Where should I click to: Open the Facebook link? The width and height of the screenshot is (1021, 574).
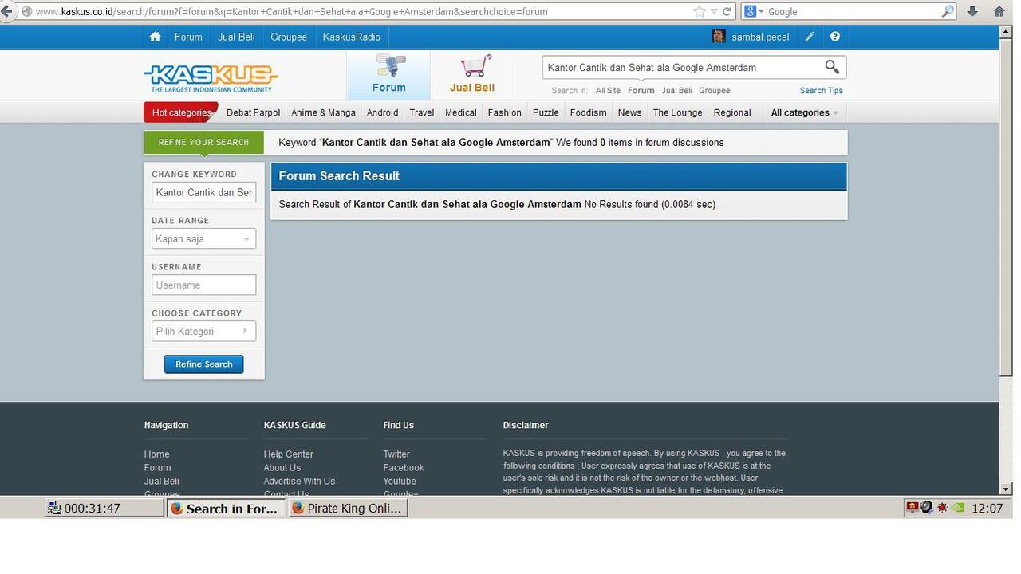coord(403,468)
